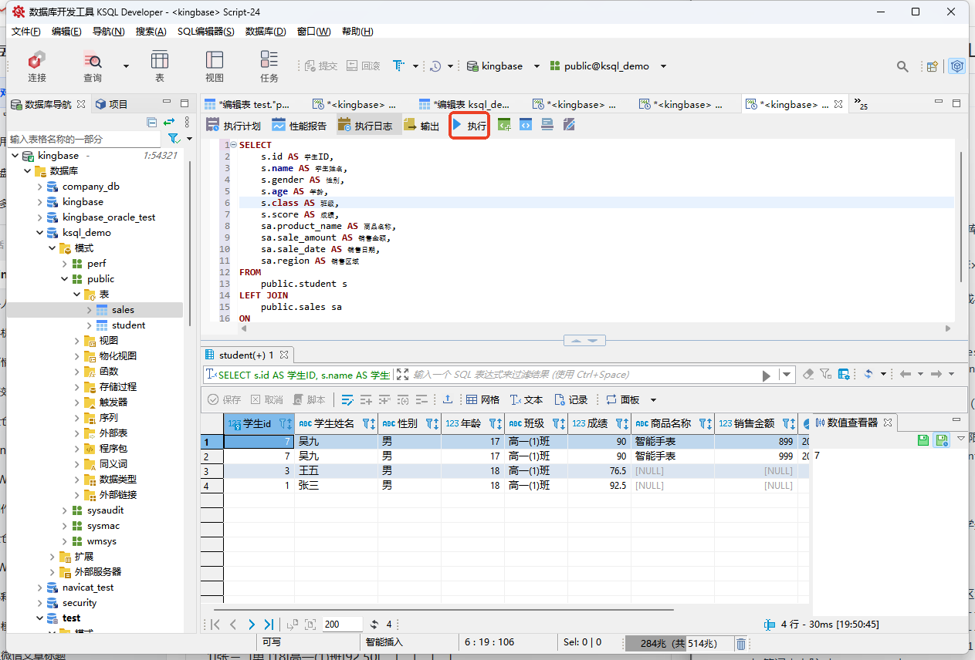Open the 性能报告 performance report
The image size is (975, 660).
click(x=297, y=126)
